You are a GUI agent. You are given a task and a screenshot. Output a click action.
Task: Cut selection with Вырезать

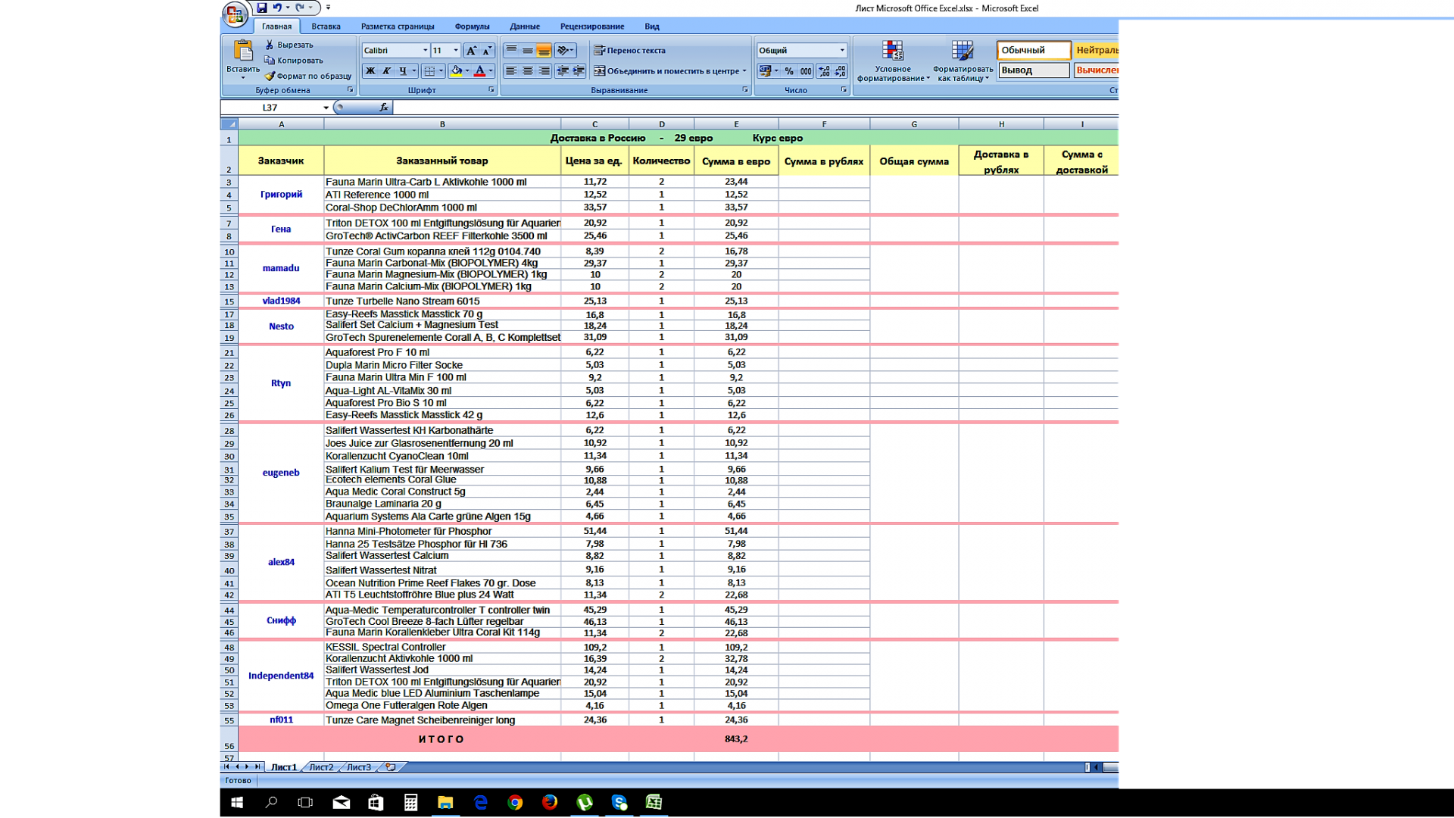(289, 45)
